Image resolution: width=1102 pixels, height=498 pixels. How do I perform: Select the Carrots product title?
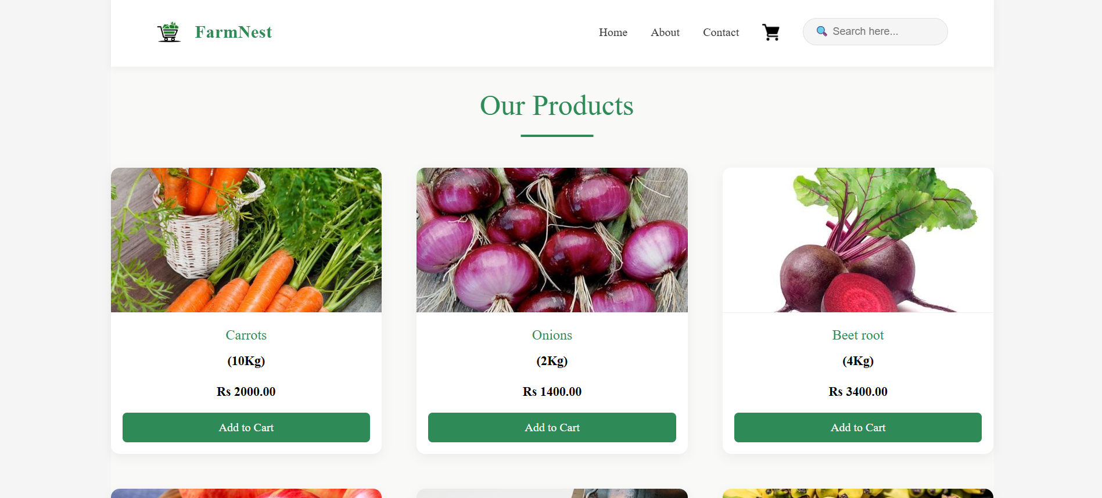[x=246, y=335]
